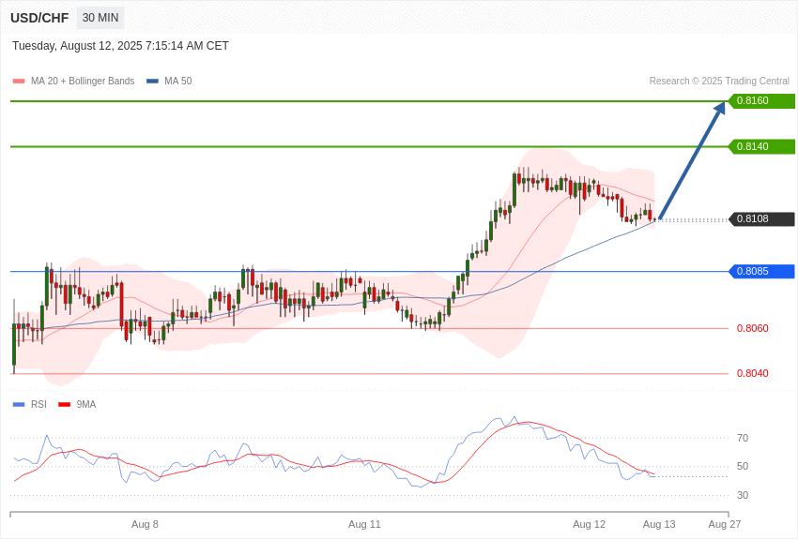Click the RSI 50 axis value
This screenshot has height=540, width=798.
743,466
